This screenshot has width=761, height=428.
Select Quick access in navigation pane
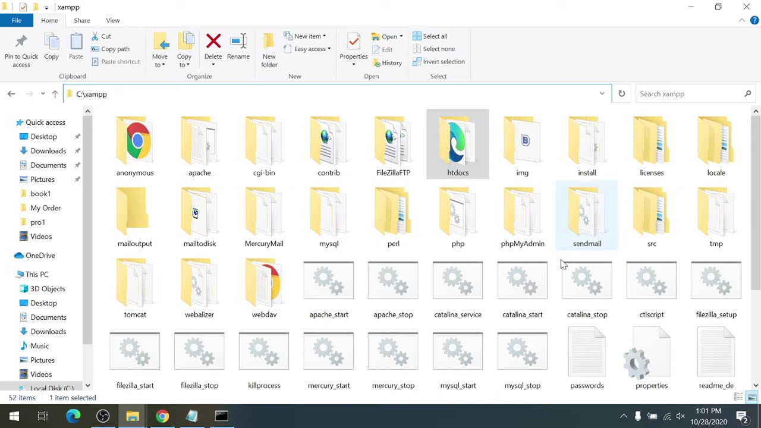[x=45, y=122]
